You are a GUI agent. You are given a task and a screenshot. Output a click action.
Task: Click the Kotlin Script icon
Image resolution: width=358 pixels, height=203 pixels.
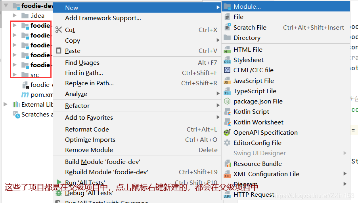[x=228, y=112]
